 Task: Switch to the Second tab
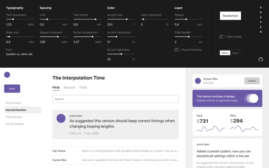coord(69,87)
